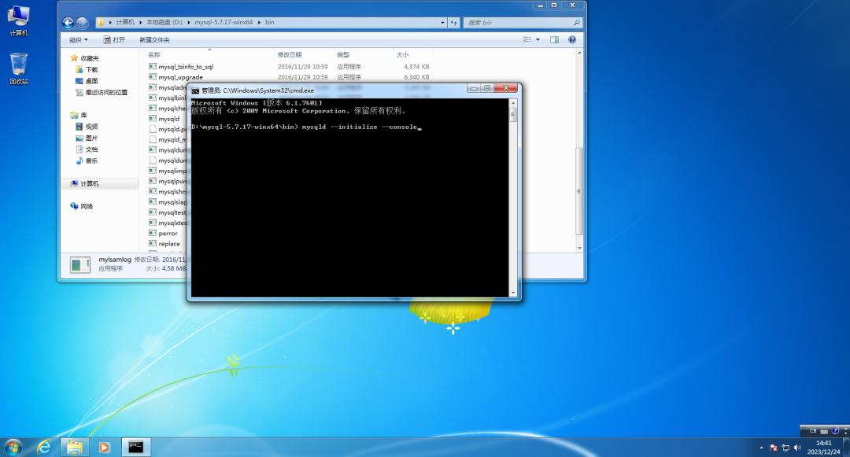Click Explorer forward navigation arrow
Screen dimensions: 850x457
(x=82, y=23)
